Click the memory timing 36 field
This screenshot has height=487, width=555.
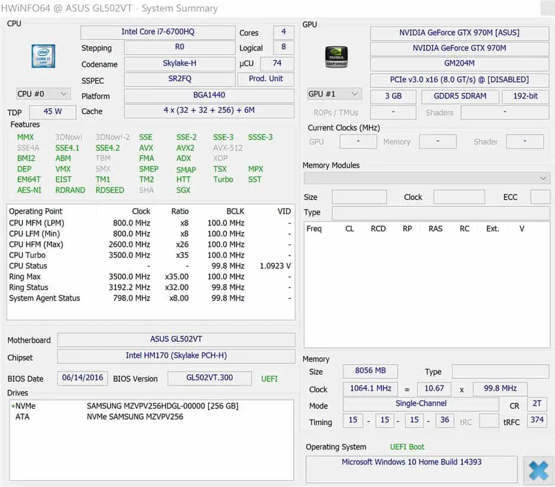coord(444,420)
